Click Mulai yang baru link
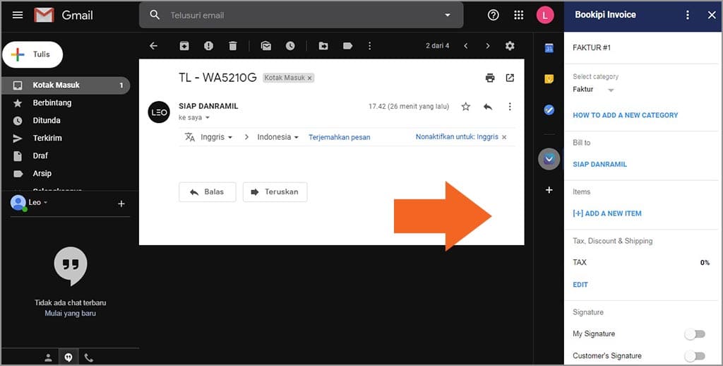The width and height of the screenshot is (723, 366). click(x=70, y=314)
